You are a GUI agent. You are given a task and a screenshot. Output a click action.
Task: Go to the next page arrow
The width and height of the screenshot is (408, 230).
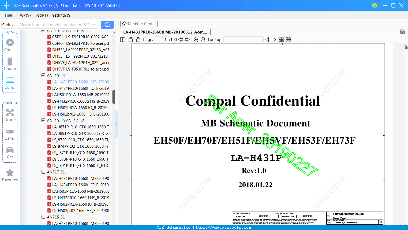(188, 40)
